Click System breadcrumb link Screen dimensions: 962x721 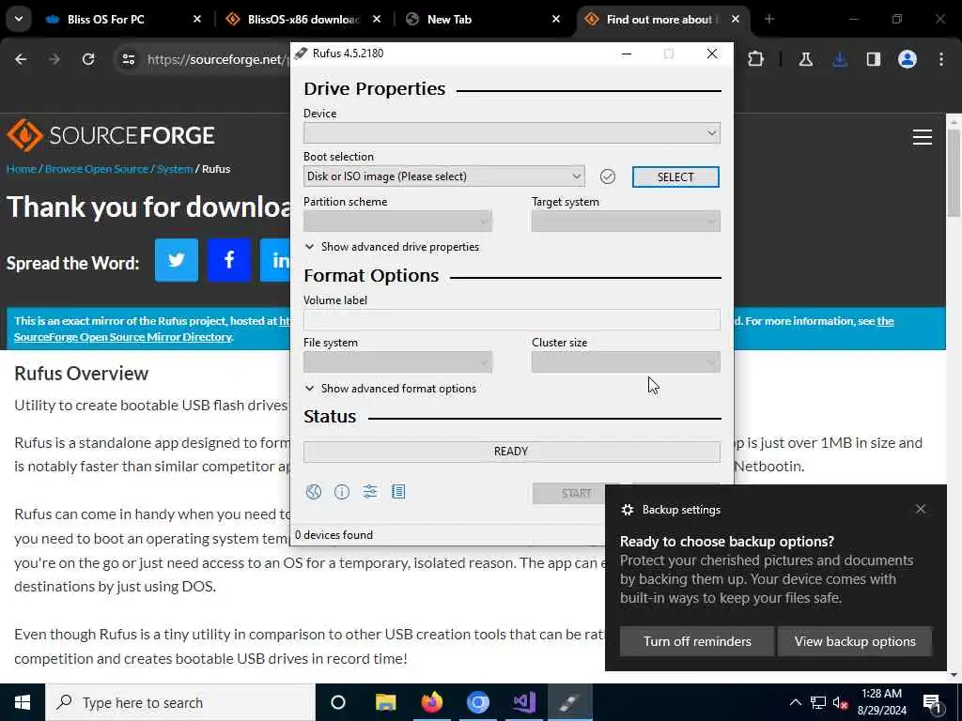coord(174,169)
